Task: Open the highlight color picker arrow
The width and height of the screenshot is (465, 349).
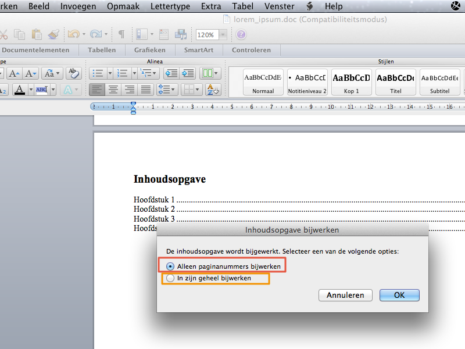Action: click(53, 90)
